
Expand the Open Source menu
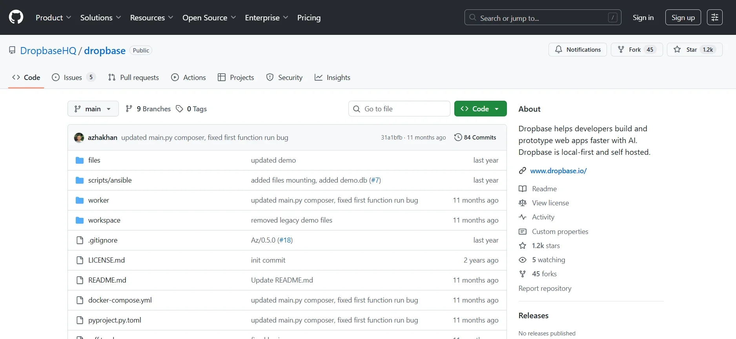tap(209, 18)
